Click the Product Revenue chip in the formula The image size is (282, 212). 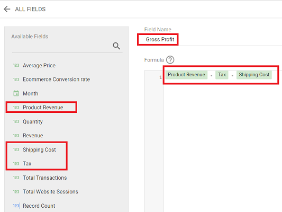186,75
